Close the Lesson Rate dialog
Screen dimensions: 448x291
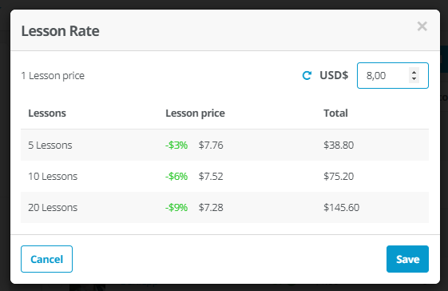click(422, 26)
